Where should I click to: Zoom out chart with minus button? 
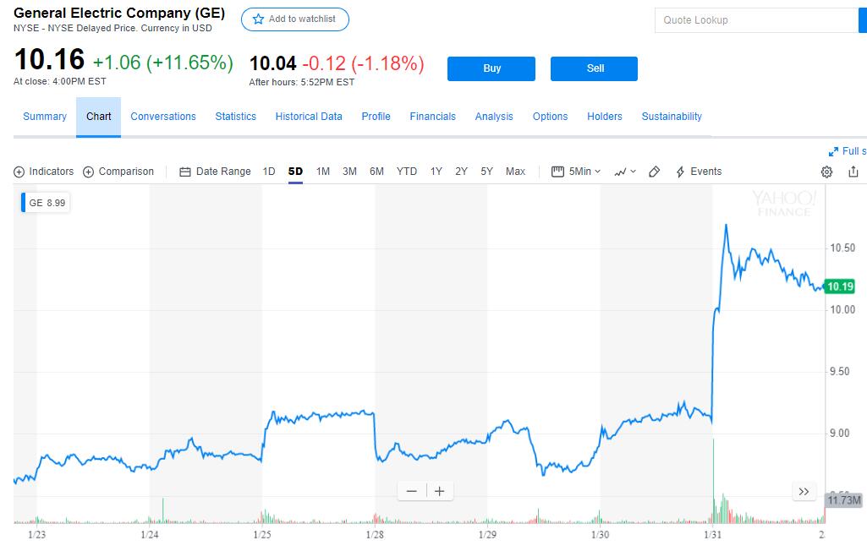click(411, 491)
